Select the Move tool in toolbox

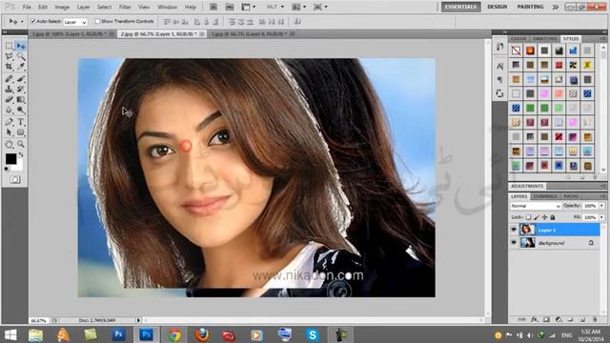pyautogui.click(x=21, y=47)
